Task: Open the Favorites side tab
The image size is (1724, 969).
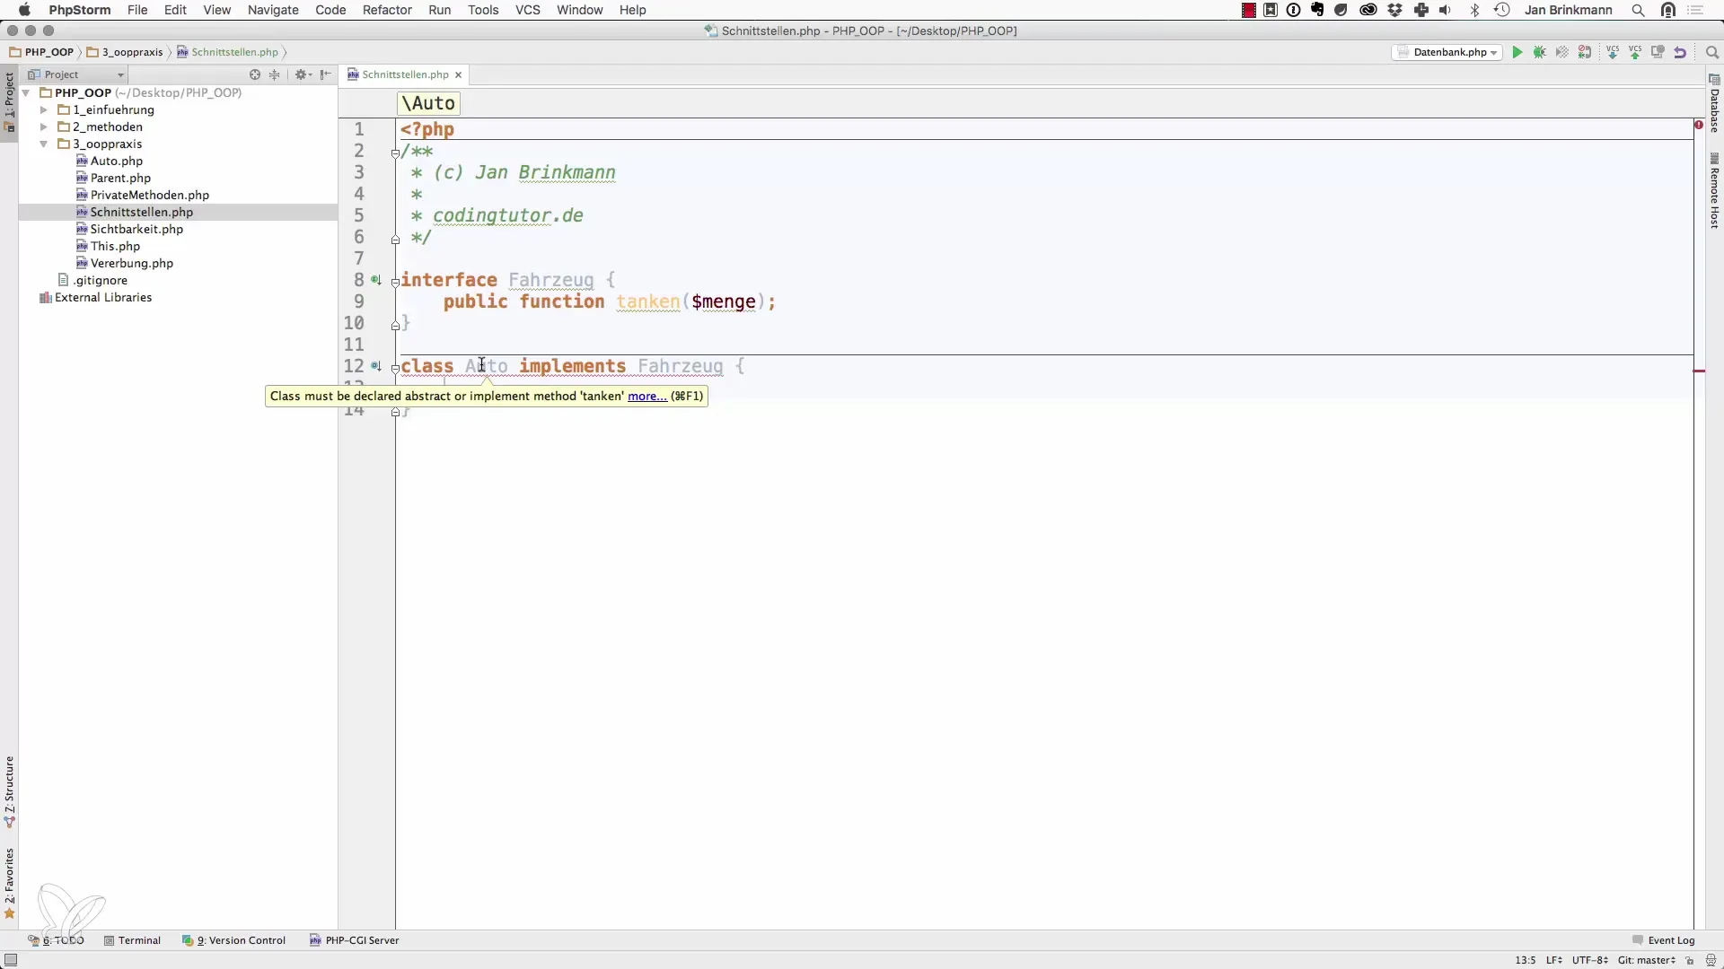Action: coord(9,884)
